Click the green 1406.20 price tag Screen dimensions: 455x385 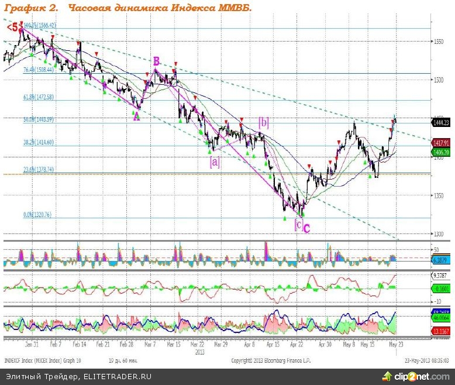pos(440,151)
